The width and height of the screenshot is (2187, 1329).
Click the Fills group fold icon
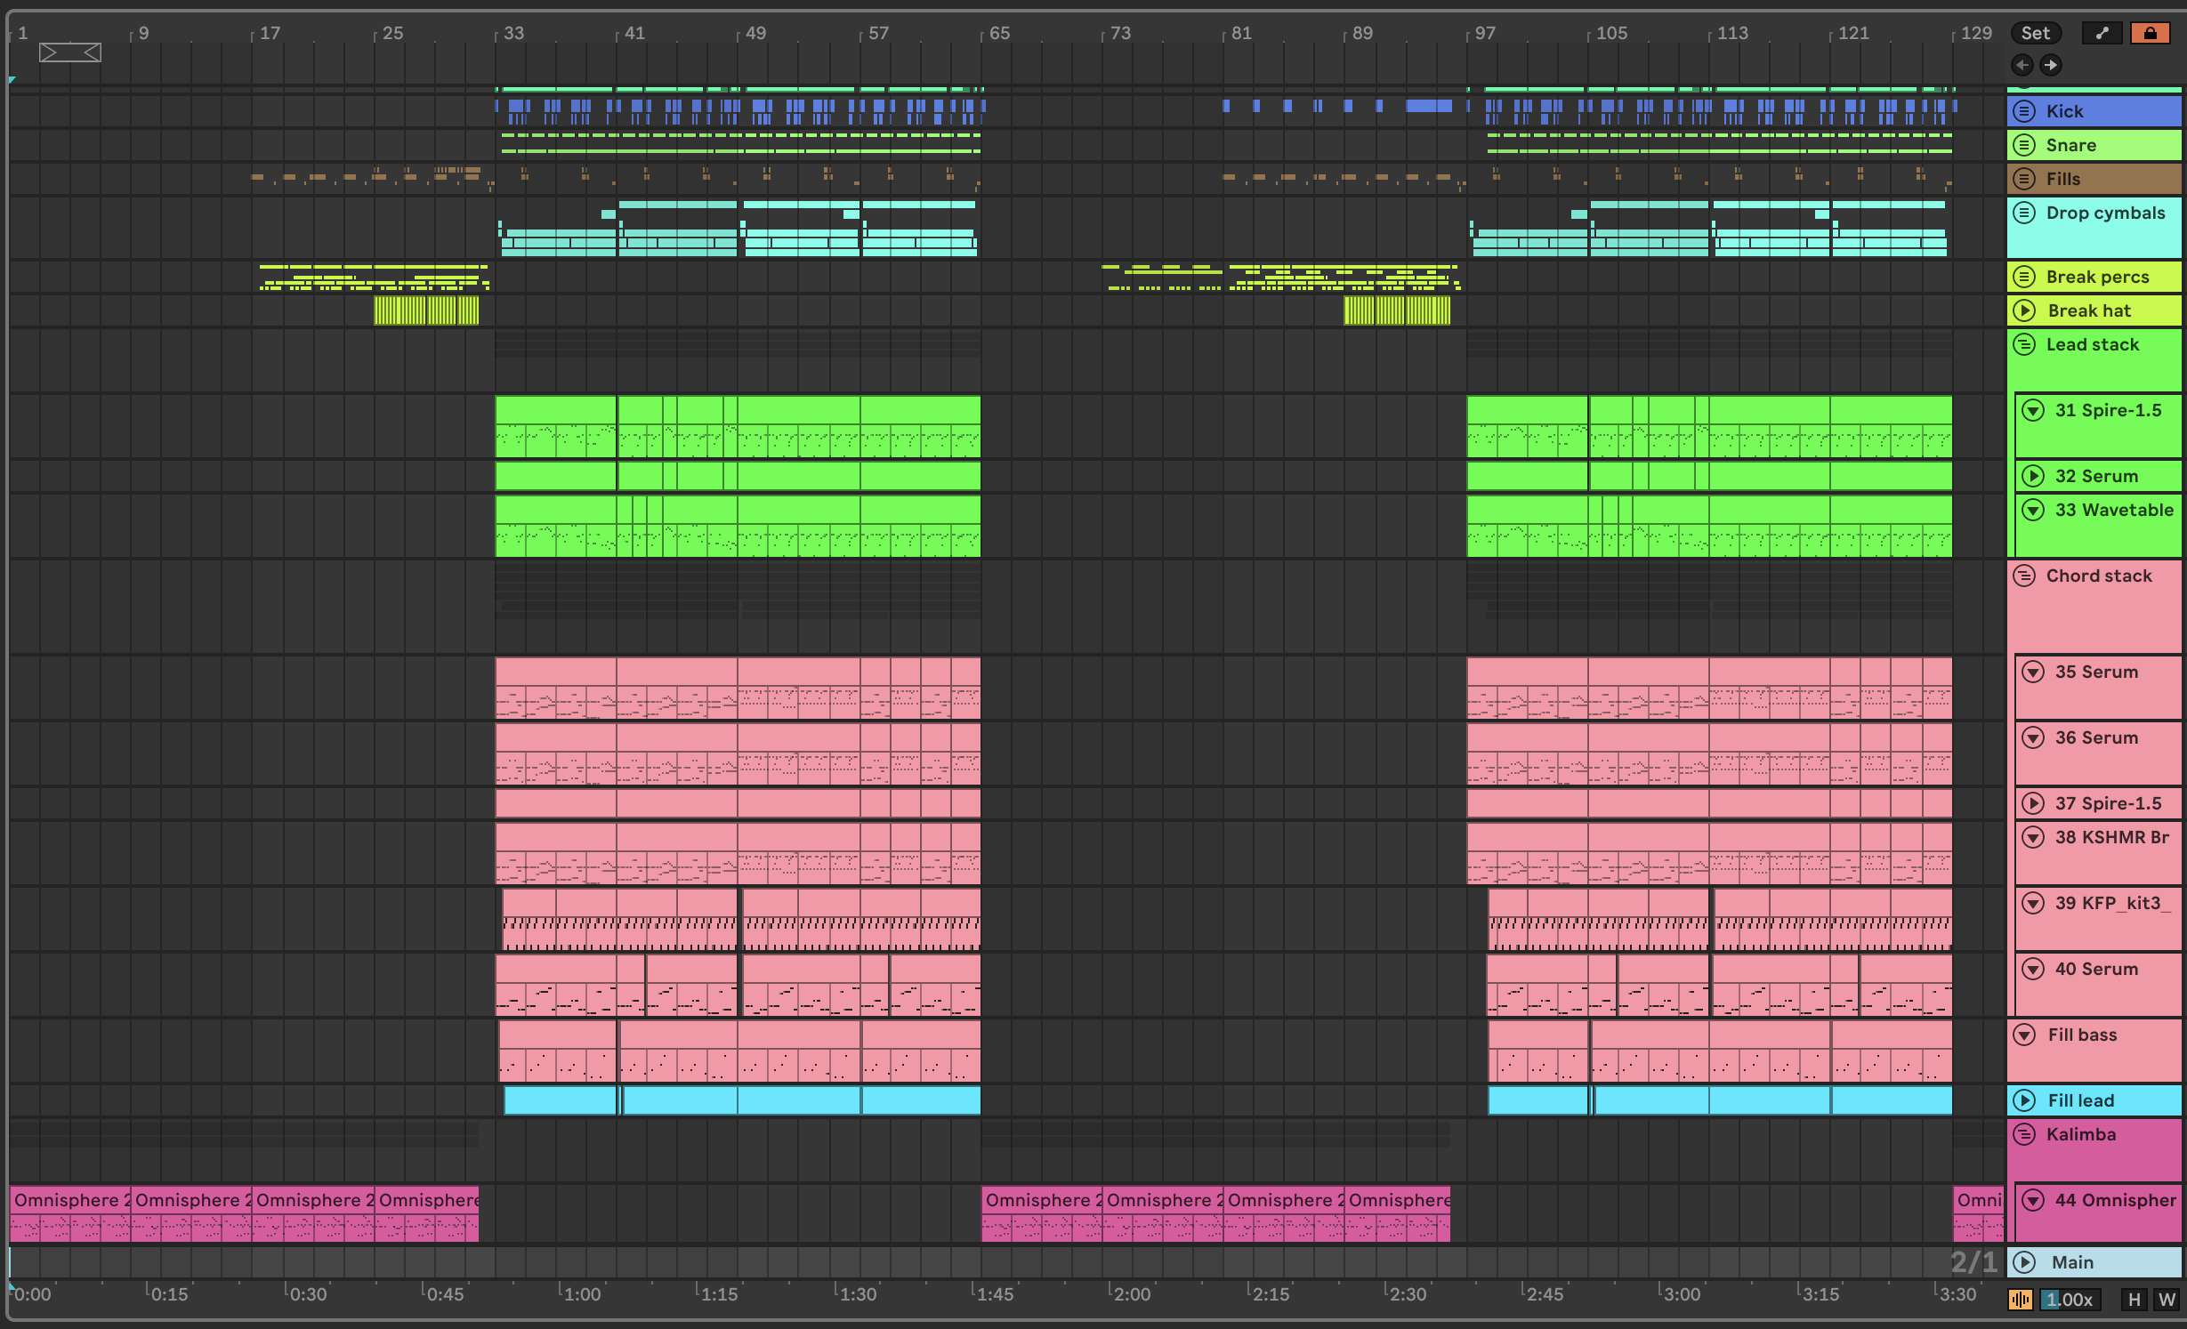[x=2024, y=179]
